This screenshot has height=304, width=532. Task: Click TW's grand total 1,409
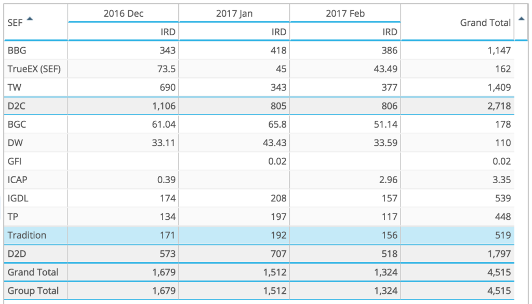pos(499,88)
